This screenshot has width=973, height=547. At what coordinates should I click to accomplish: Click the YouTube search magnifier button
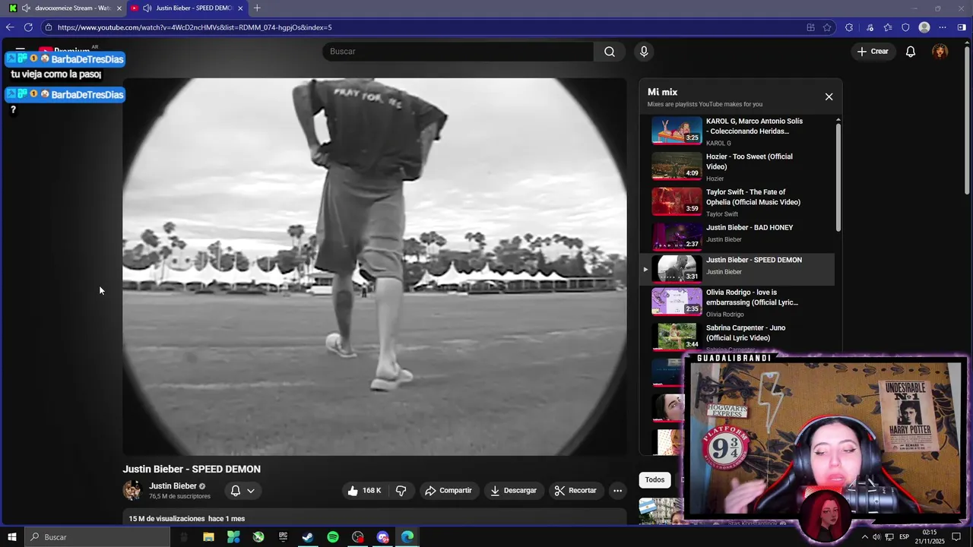[x=610, y=52]
